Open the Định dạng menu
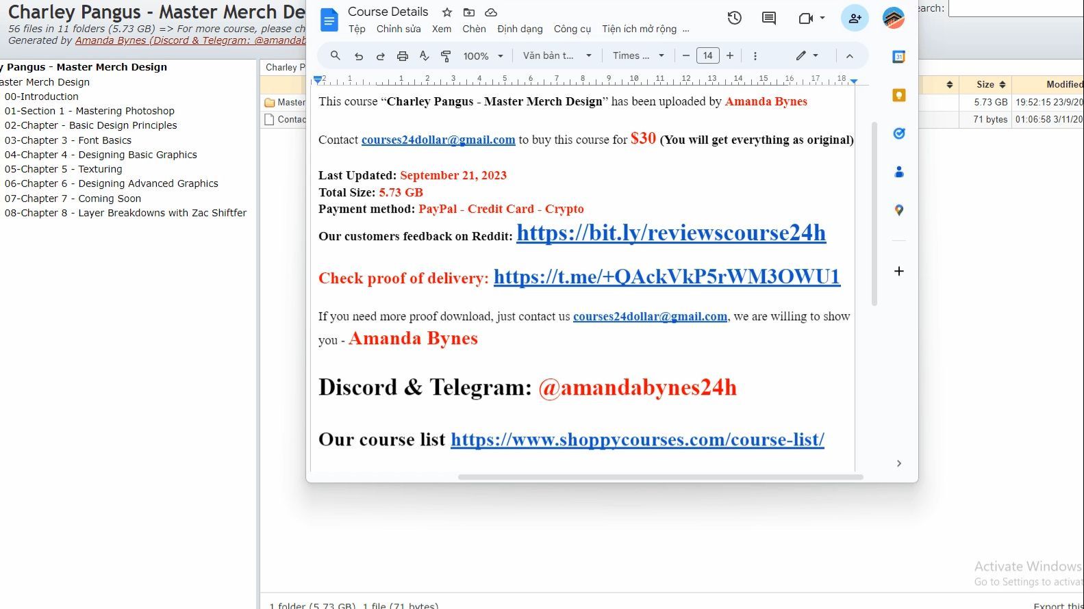 click(x=520, y=29)
